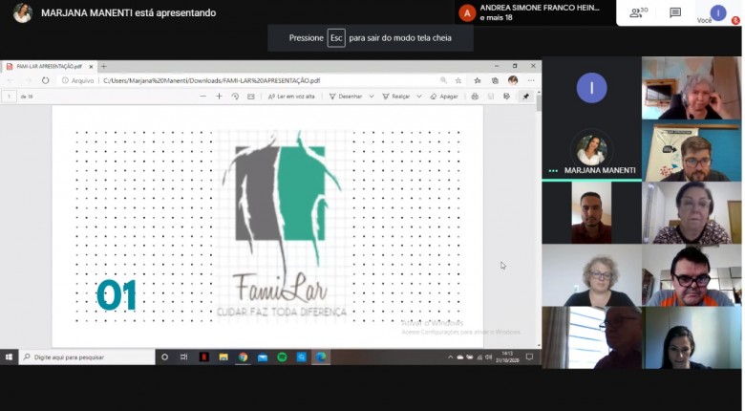The image size is (745, 411).
Task: Open Netflix from the Windows taskbar
Action: pyautogui.click(x=203, y=357)
